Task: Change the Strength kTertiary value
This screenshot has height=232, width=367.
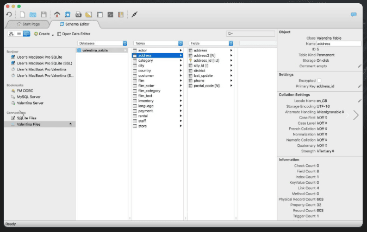Action: pos(326,151)
